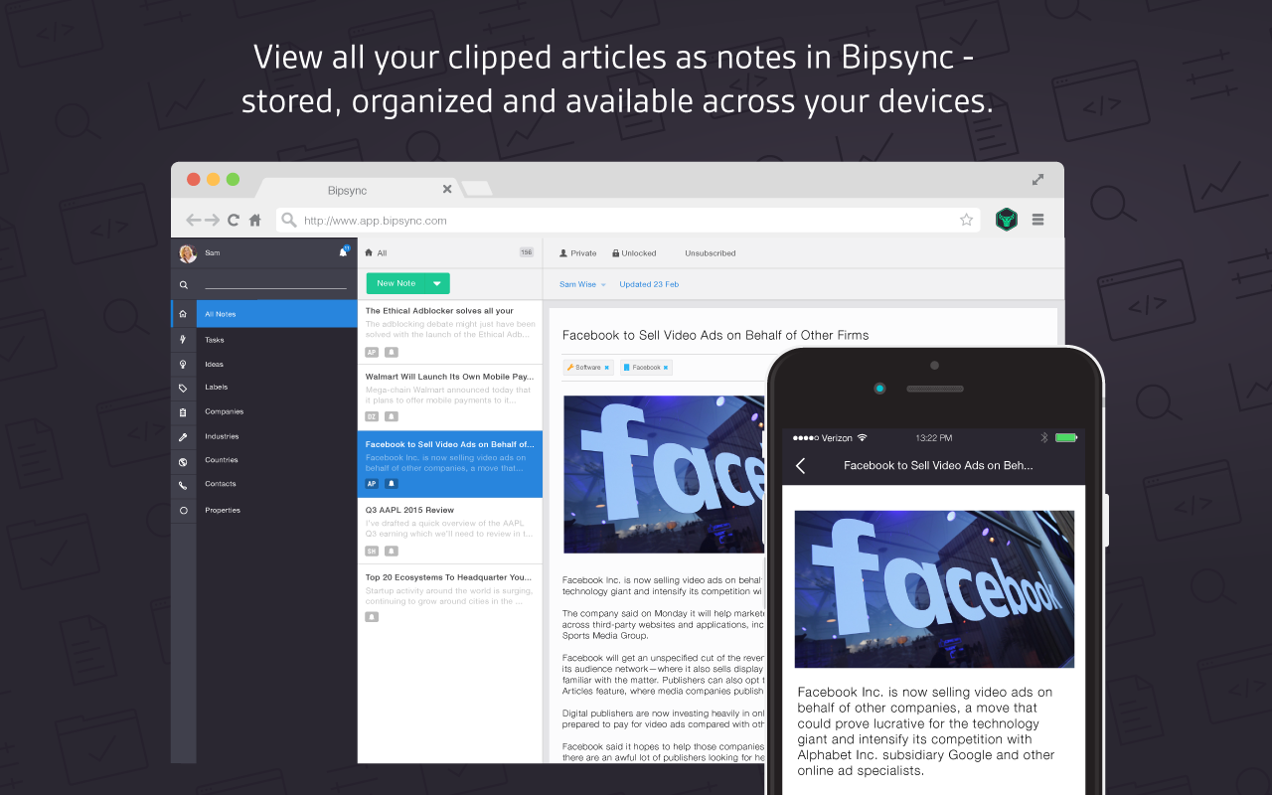The width and height of the screenshot is (1272, 795).
Task: Toggle the Unlocked lock state
Action: click(634, 252)
